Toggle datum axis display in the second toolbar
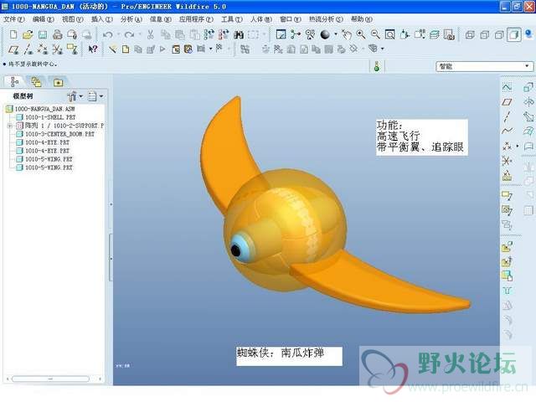Viewport: 536px width, 402px height. (28, 49)
